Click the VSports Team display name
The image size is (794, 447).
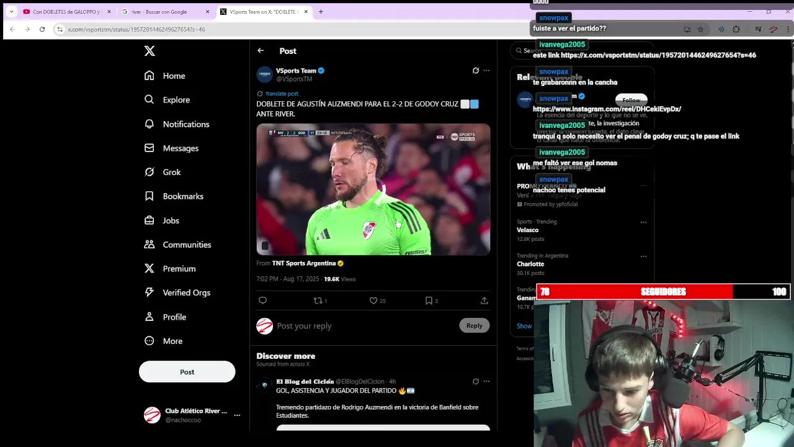296,71
